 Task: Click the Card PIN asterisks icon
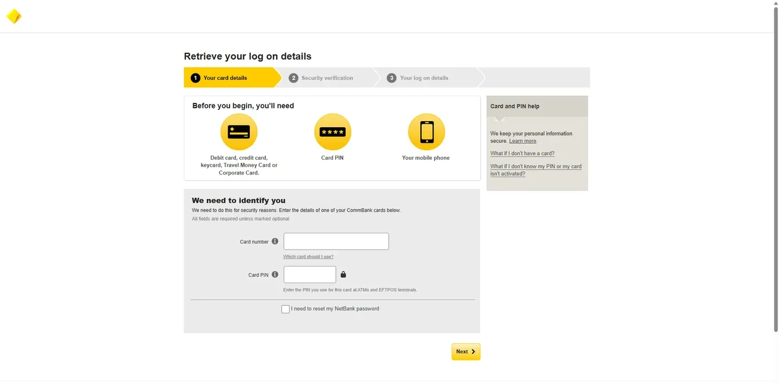(x=332, y=132)
